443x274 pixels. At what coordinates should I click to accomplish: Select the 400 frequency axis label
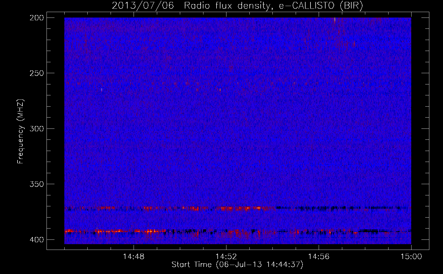(36, 239)
